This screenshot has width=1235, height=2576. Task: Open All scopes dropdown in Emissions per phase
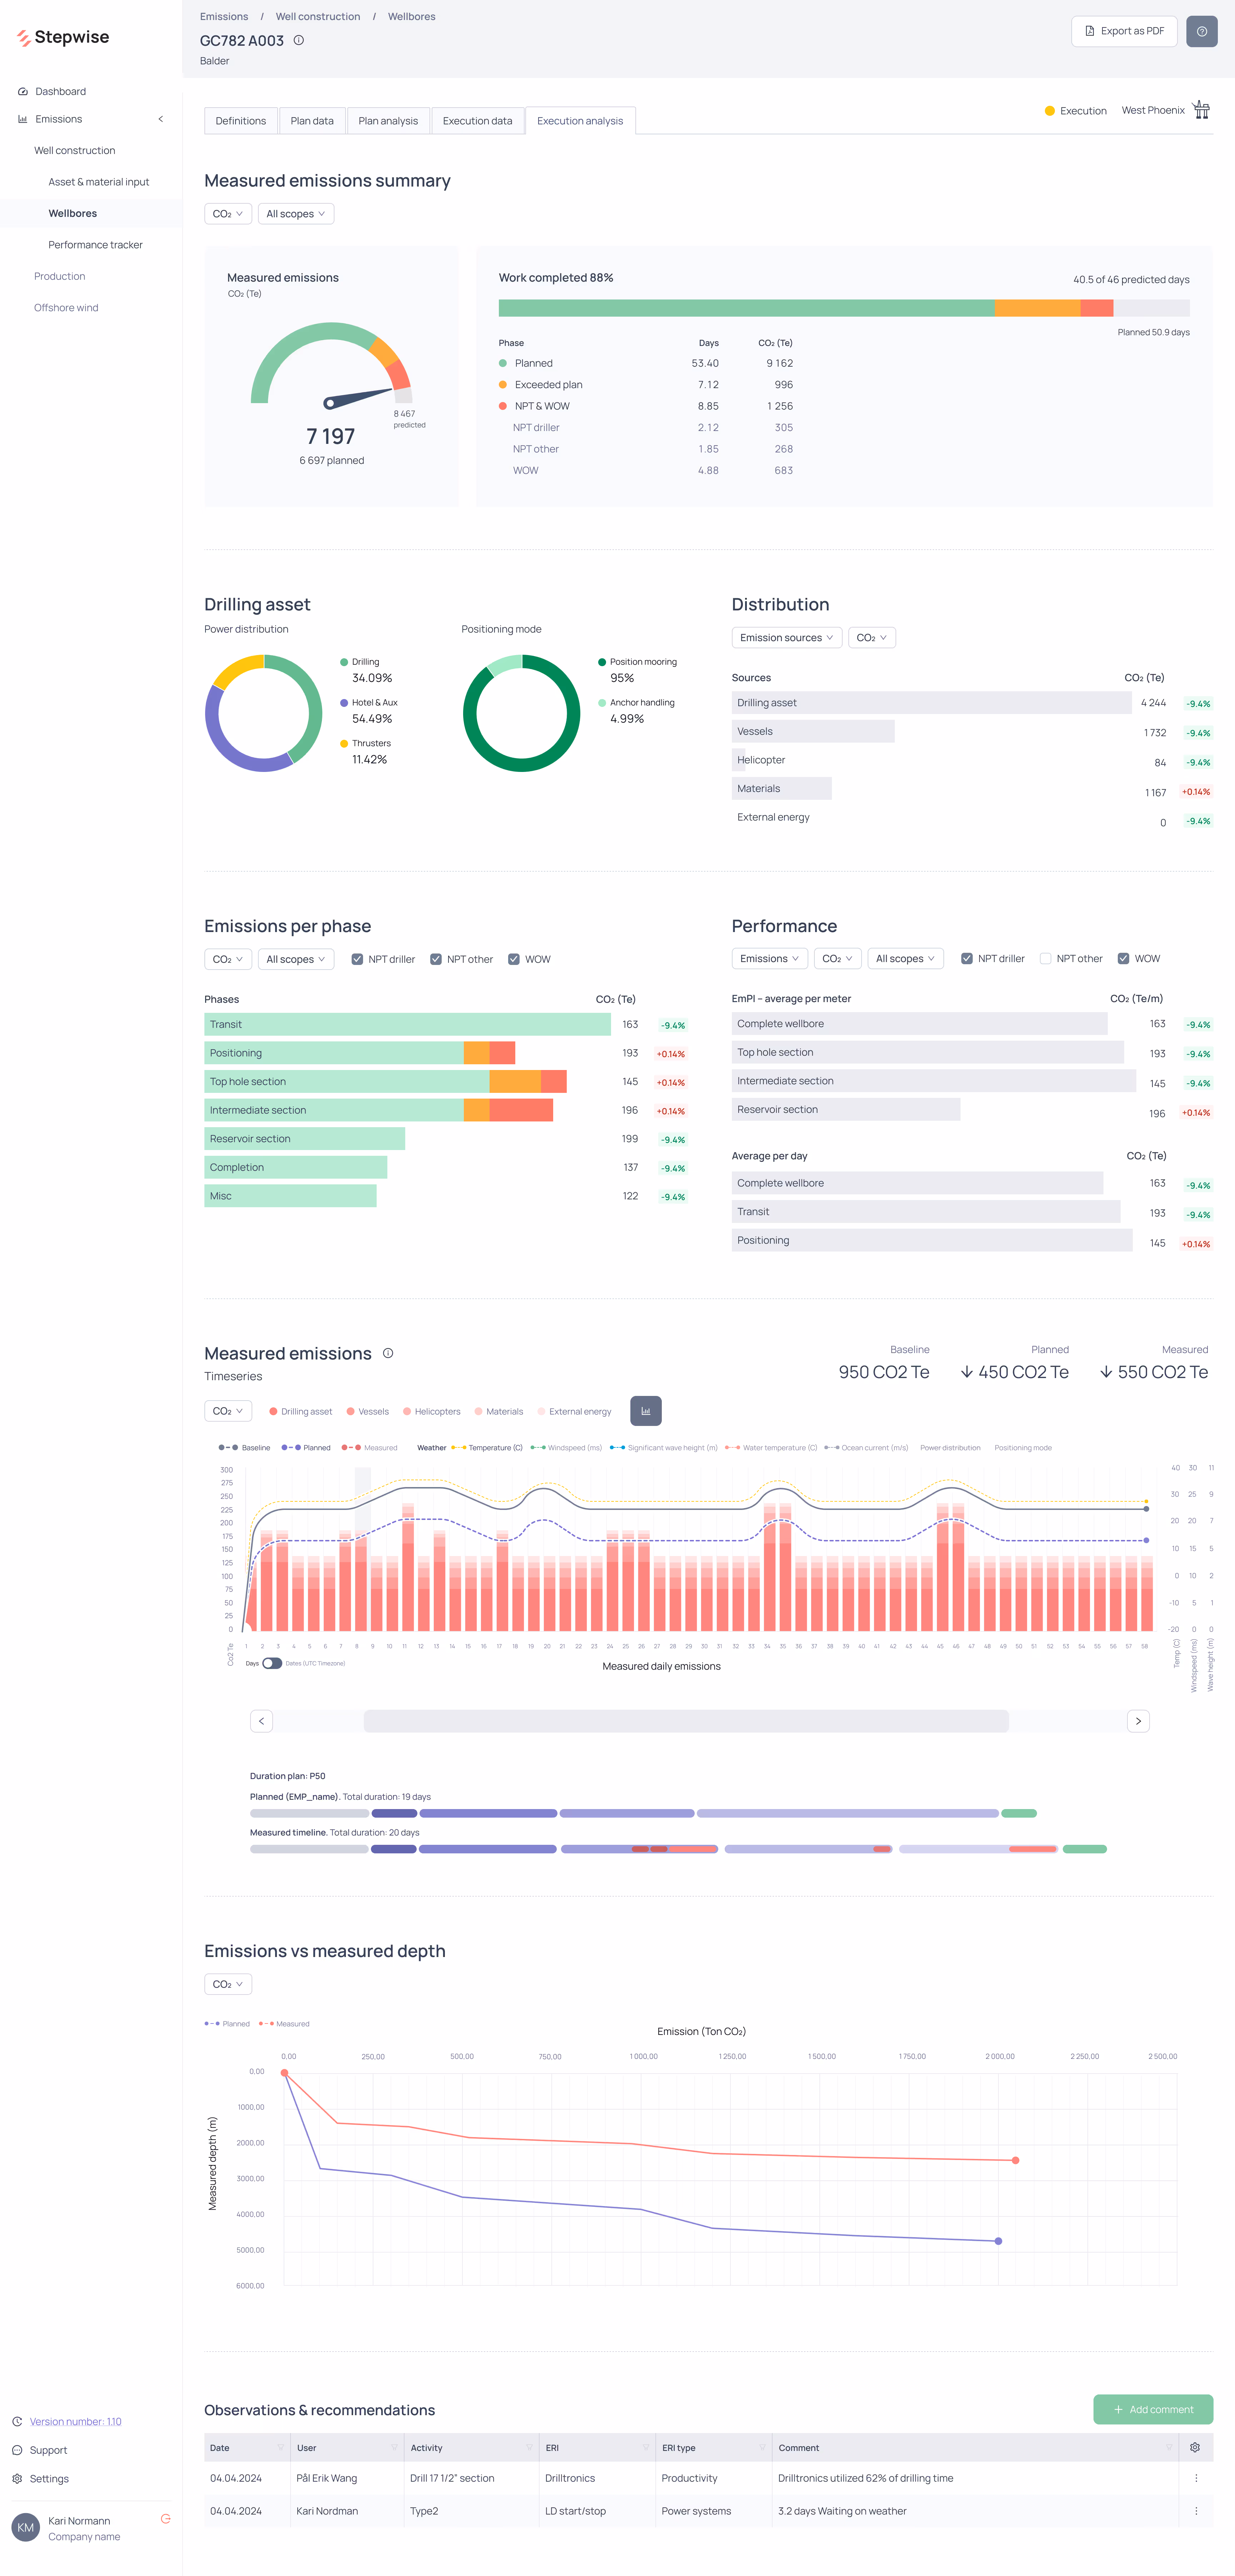point(296,959)
